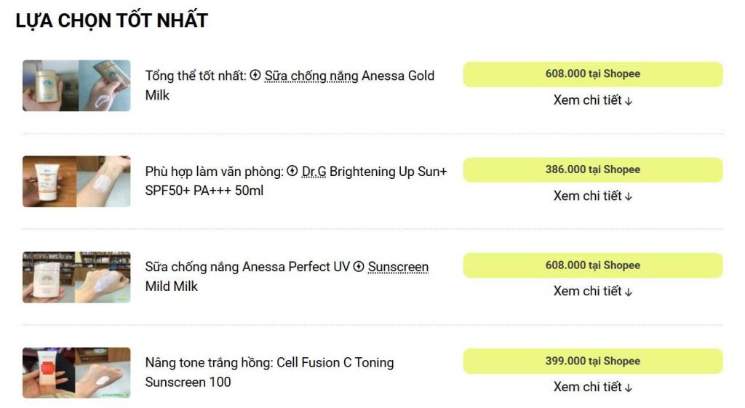Click the icon before "Dr.G" Brightening text

pyautogui.click(x=292, y=171)
